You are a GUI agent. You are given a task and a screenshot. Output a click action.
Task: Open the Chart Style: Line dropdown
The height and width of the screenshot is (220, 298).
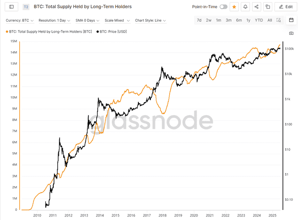coord(150,21)
